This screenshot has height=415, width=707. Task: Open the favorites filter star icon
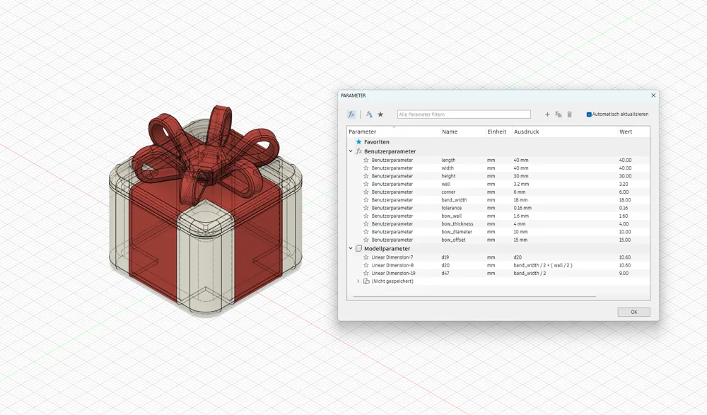380,113
